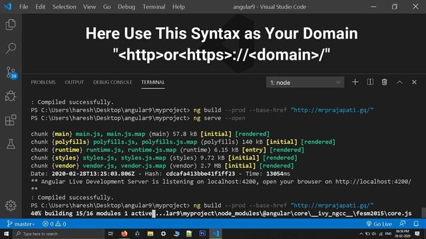This screenshot has width=426, height=239.
Task: Open File Explorer from the taskbar
Action: point(150,234)
